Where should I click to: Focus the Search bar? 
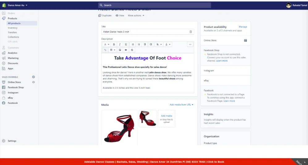pyautogui.click(x=154, y=5)
